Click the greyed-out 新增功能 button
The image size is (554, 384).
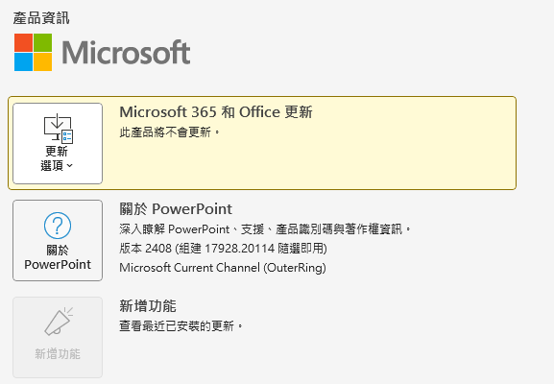58,337
